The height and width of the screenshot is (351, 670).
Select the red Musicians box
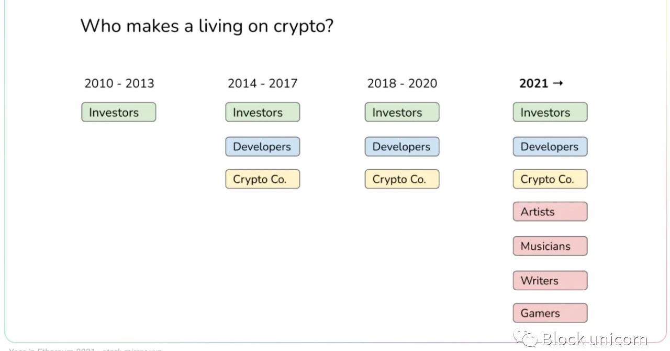pos(550,246)
